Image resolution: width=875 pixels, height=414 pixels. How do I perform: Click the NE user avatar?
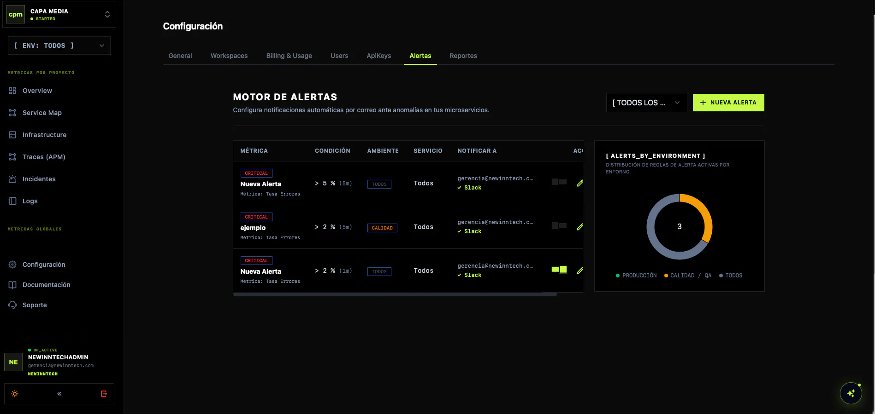coord(13,362)
